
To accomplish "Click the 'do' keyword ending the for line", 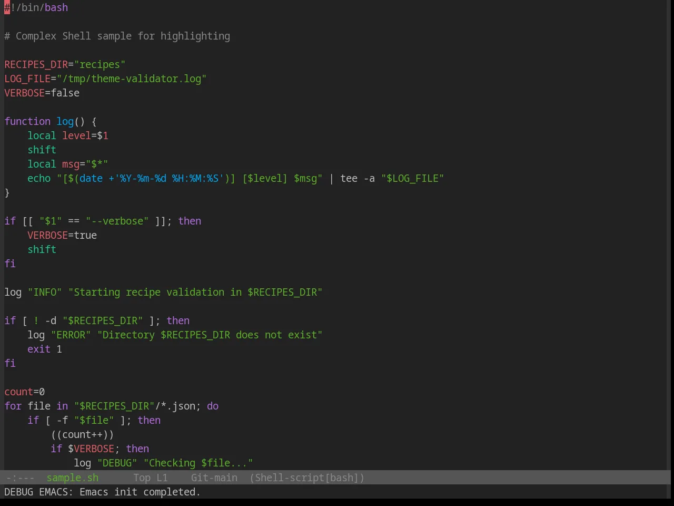I will [213, 406].
